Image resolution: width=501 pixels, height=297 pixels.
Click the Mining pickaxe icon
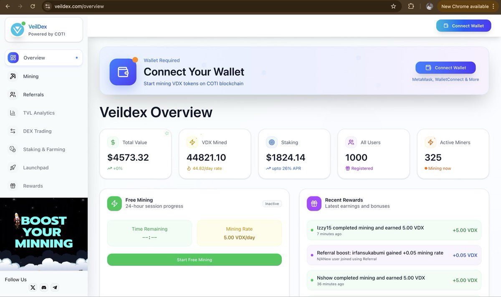tap(13, 76)
